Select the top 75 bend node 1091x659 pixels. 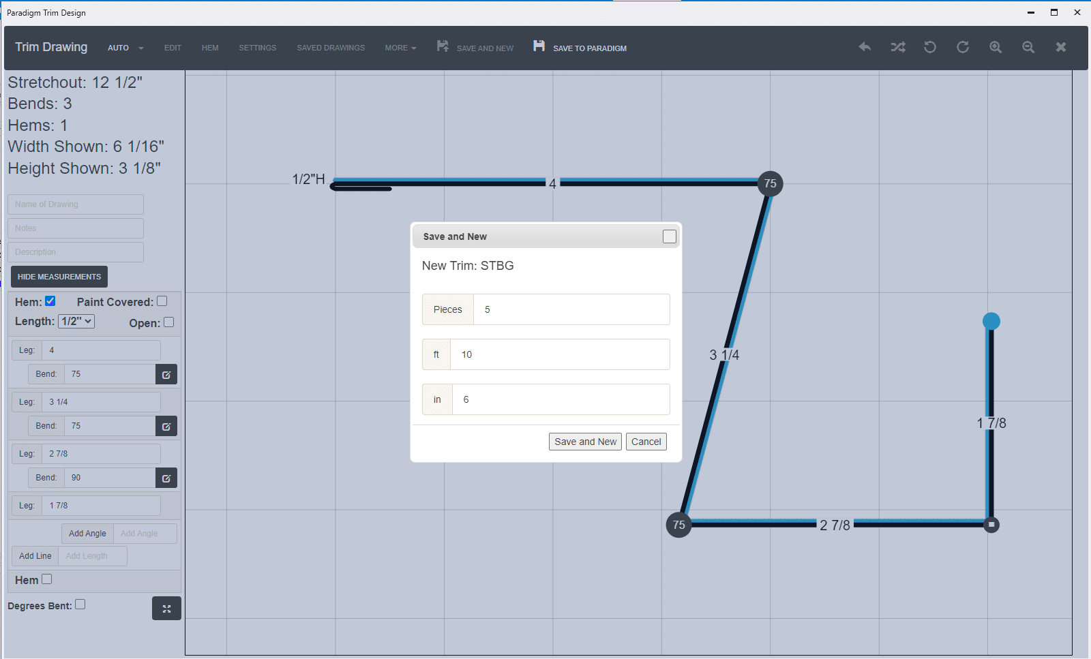[x=770, y=183]
